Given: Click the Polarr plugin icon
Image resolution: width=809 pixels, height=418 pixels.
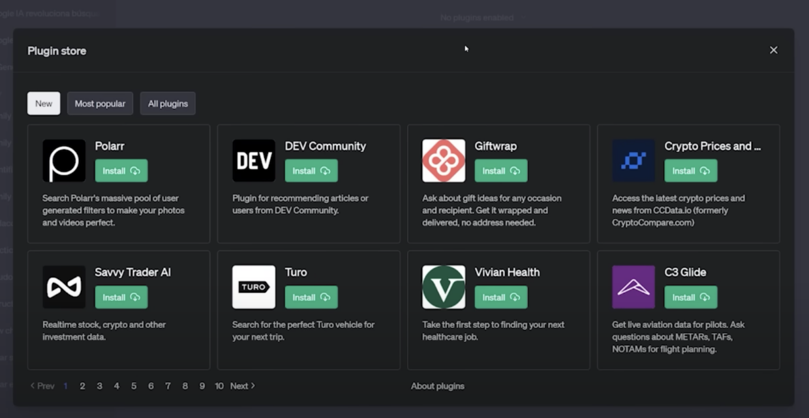Looking at the screenshot, I should coord(63,160).
